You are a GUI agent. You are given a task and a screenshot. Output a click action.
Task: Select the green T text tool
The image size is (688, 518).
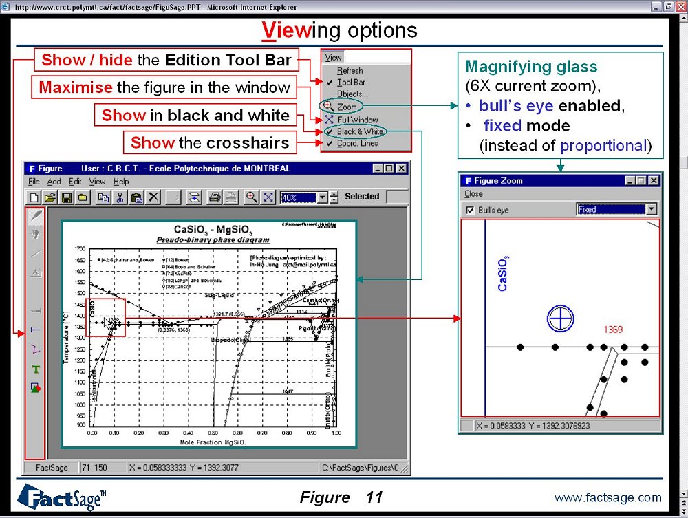pyautogui.click(x=36, y=369)
